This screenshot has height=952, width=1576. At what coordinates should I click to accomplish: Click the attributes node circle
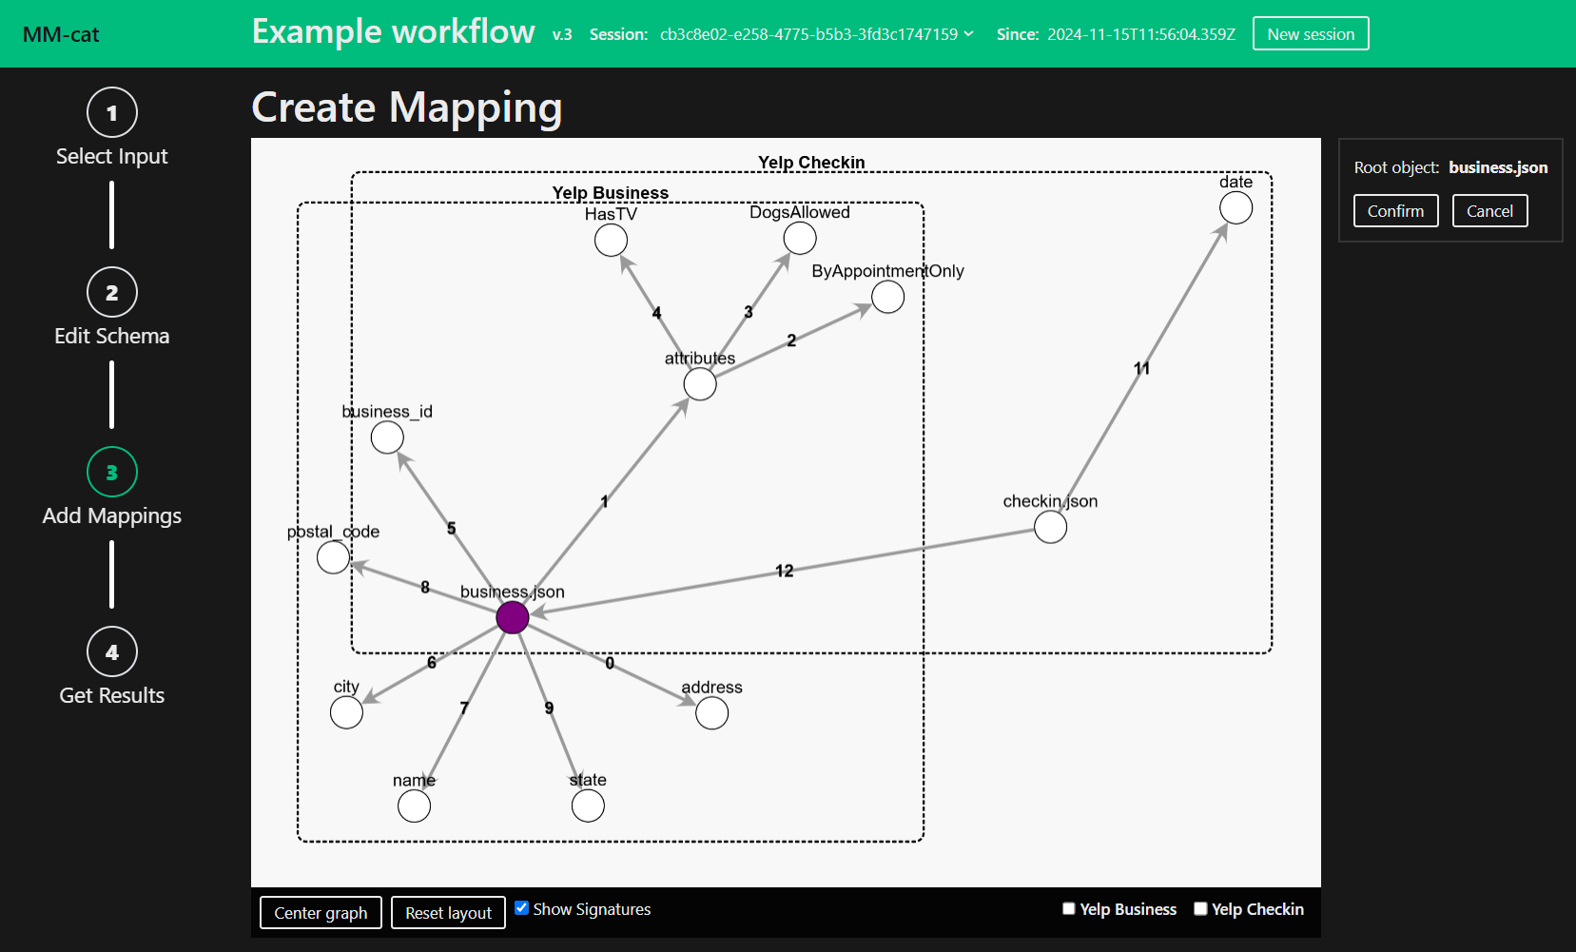coord(700,384)
